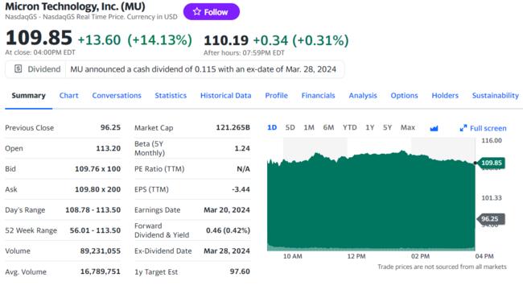The width and height of the screenshot is (523, 294).
Task: Open the Historical Data tab
Action: 225,96
